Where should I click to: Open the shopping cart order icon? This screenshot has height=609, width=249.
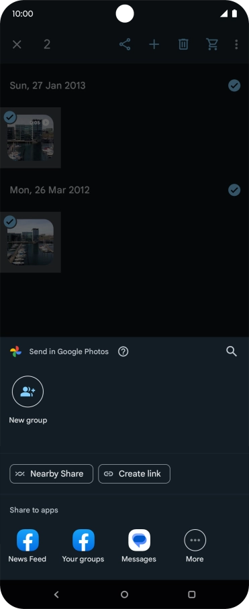tap(212, 44)
